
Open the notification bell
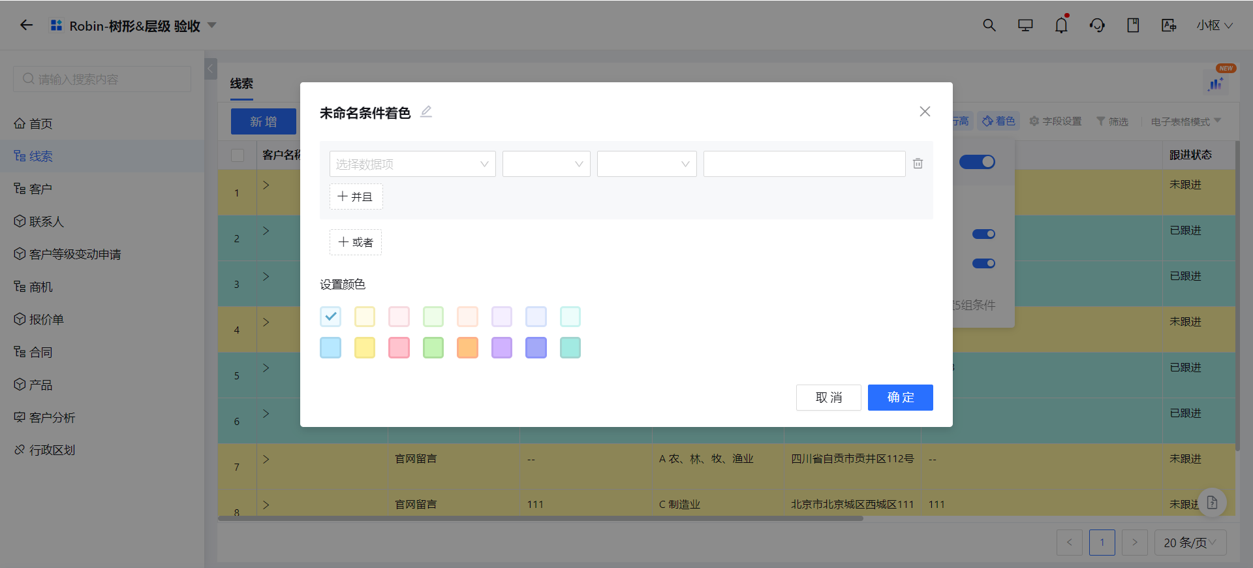point(1061,25)
